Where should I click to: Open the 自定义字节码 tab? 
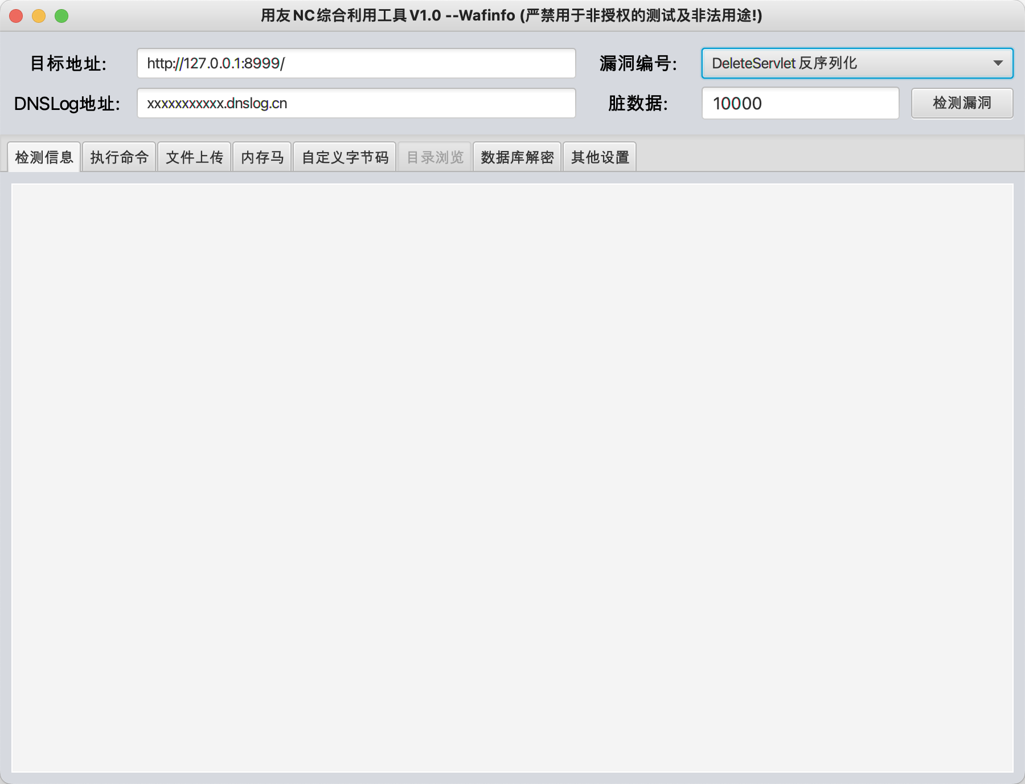click(345, 157)
